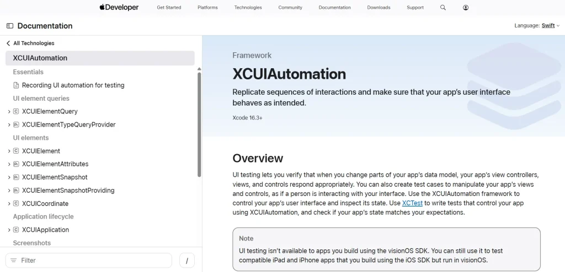
Task: Open the account profile icon
Action: click(x=466, y=8)
